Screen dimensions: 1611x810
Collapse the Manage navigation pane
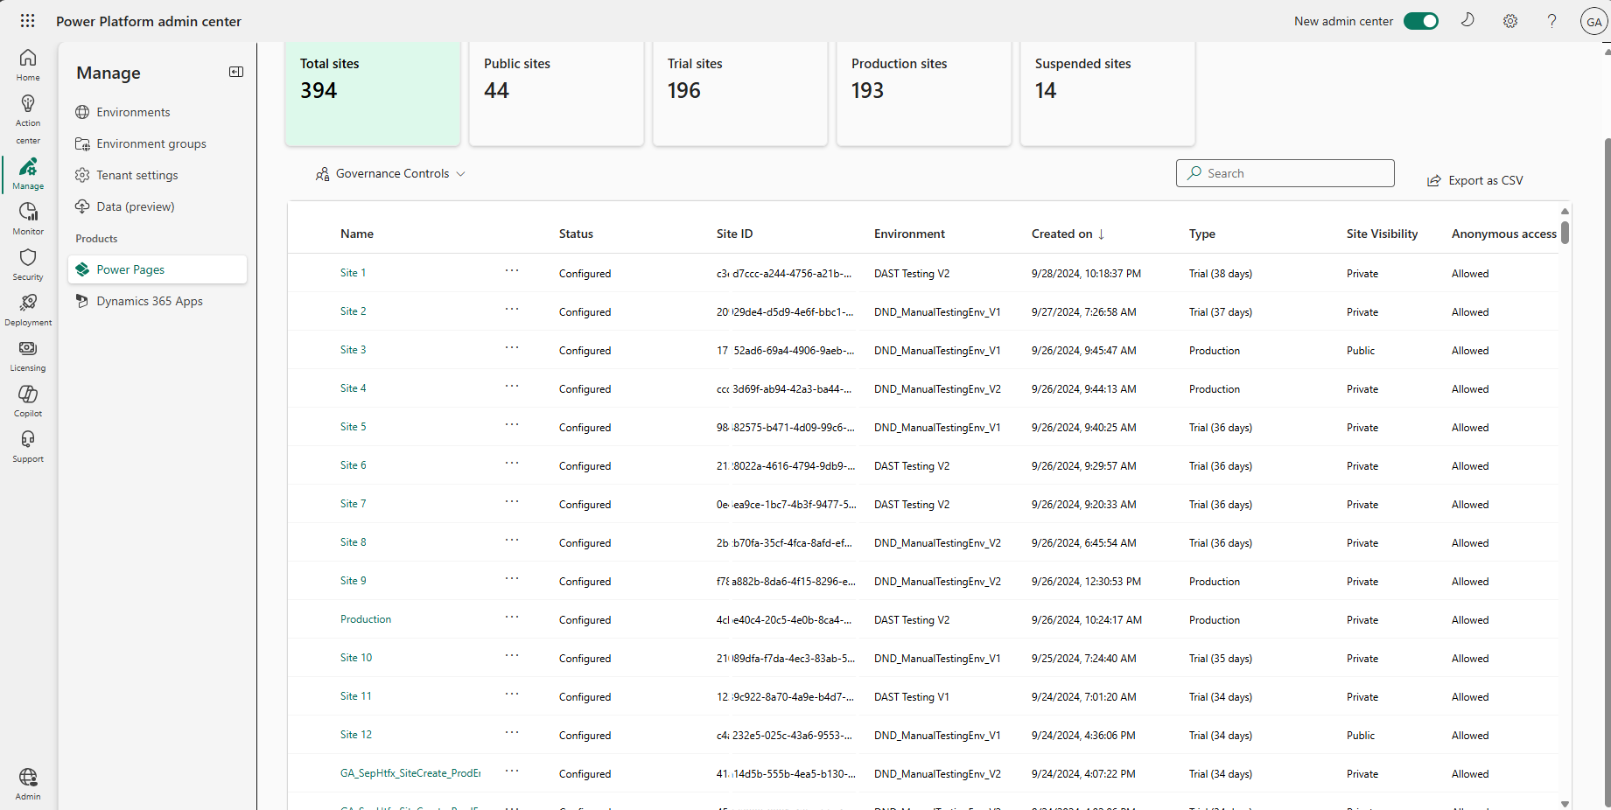(235, 72)
